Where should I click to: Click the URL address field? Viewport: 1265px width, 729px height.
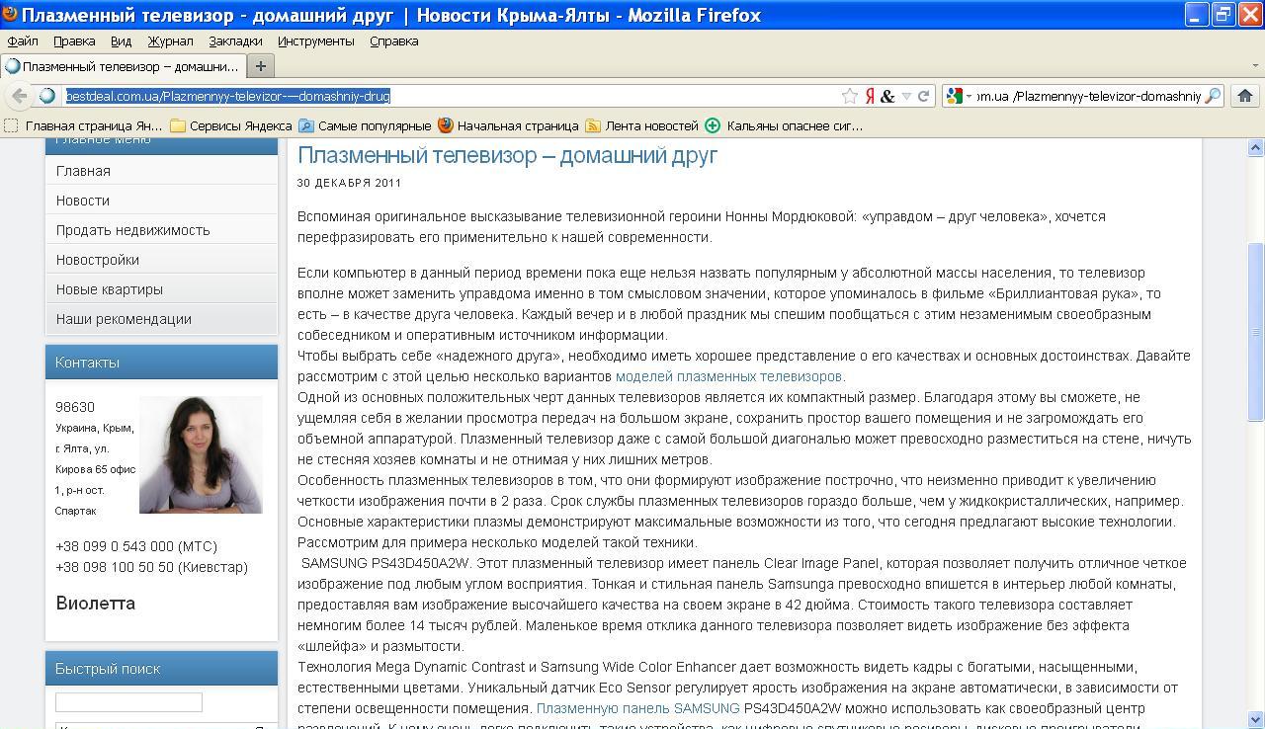(x=450, y=96)
